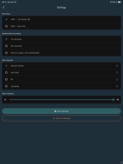Screen dimensions: 123x164
Task: Select Pli alert sound
Action: [x=61, y=79]
